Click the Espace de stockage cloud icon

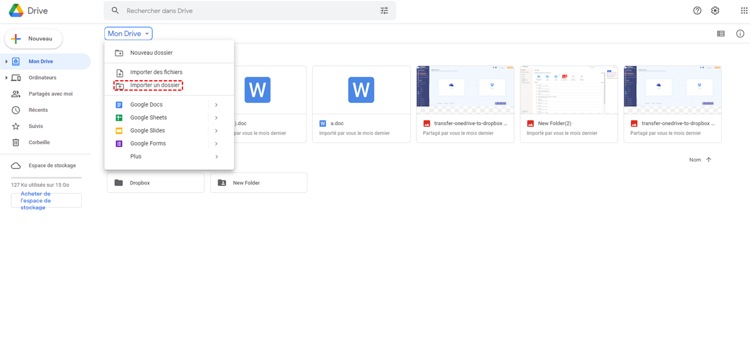[x=16, y=166]
